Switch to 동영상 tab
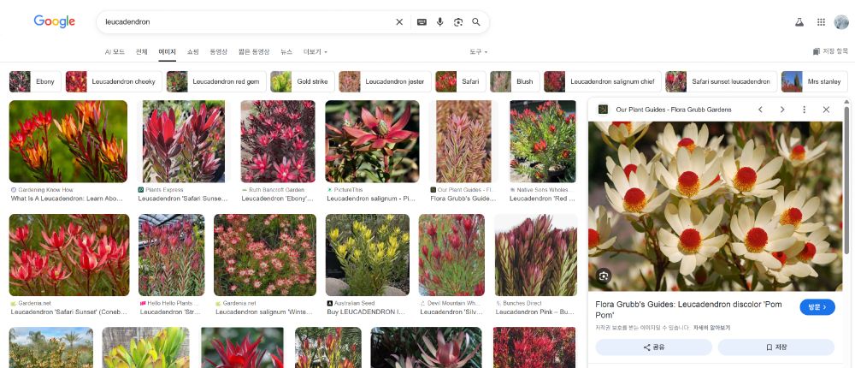This screenshot has width=855, height=368. click(219, 52)
